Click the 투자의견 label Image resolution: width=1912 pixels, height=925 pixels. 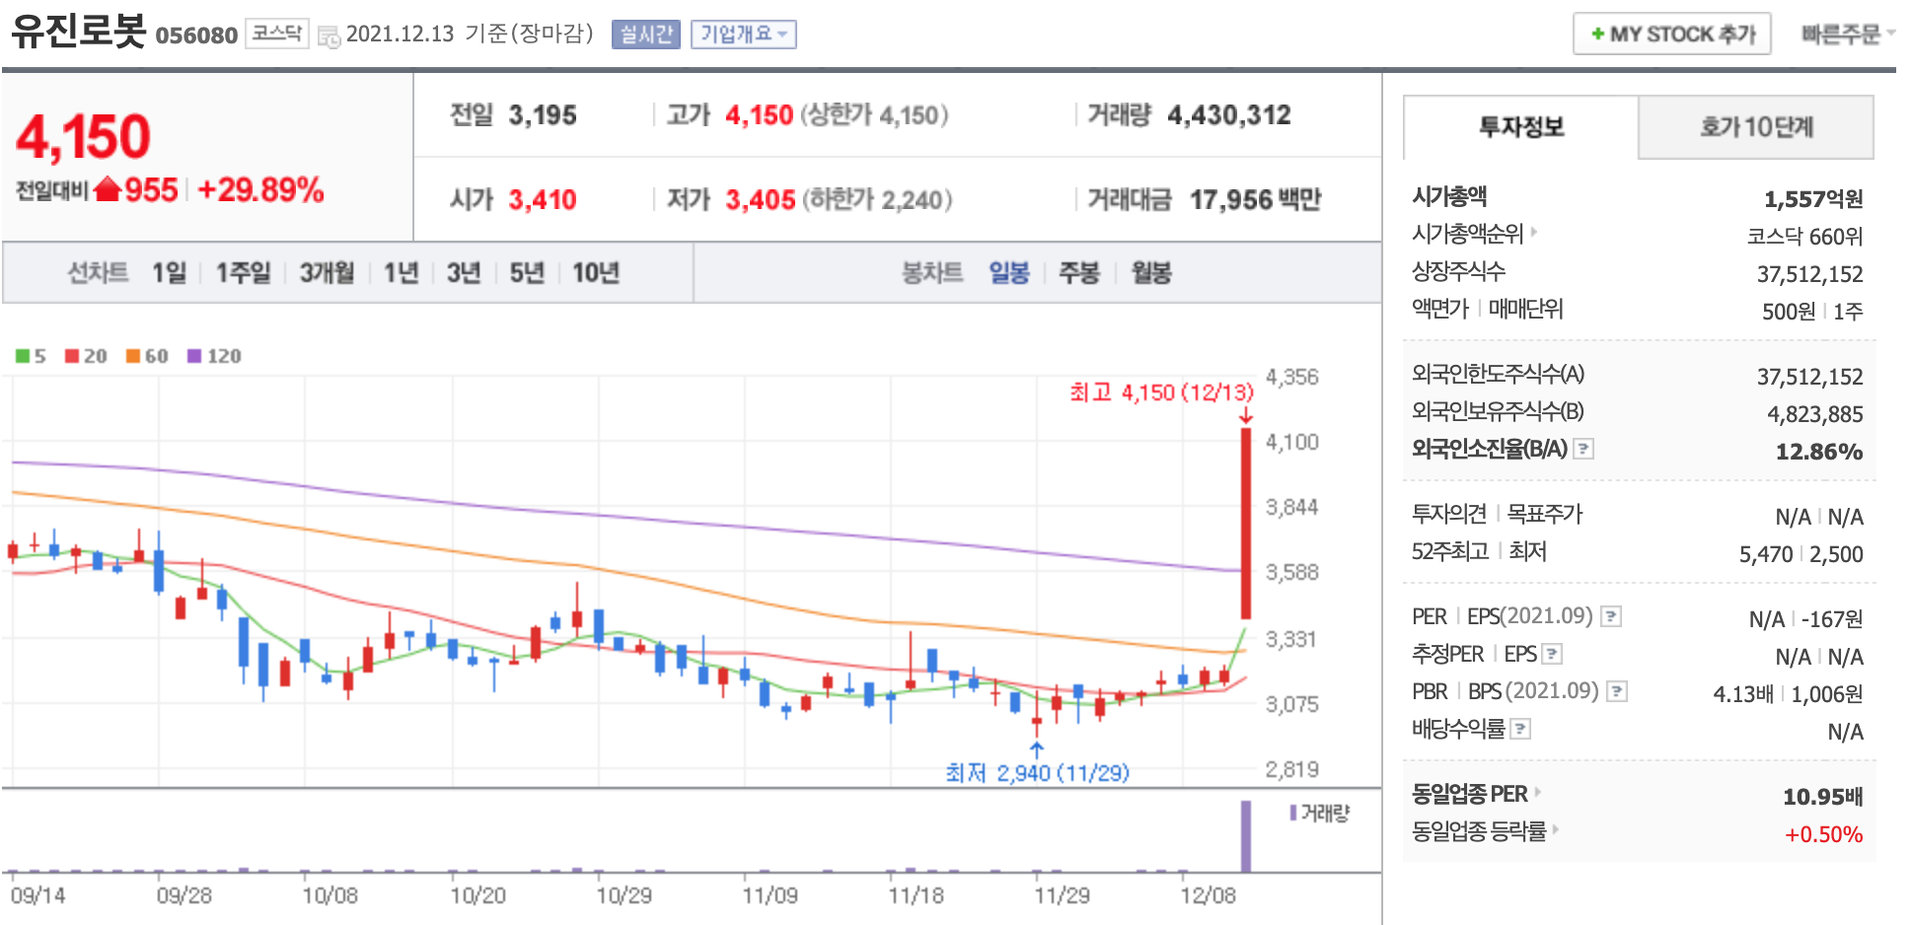[1448, 514]
